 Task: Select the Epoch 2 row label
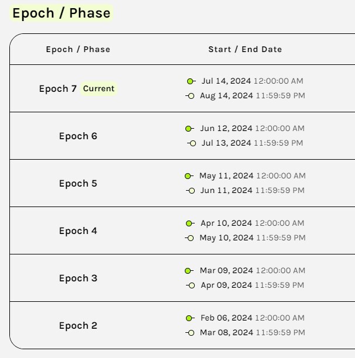(x=78, y=326)
